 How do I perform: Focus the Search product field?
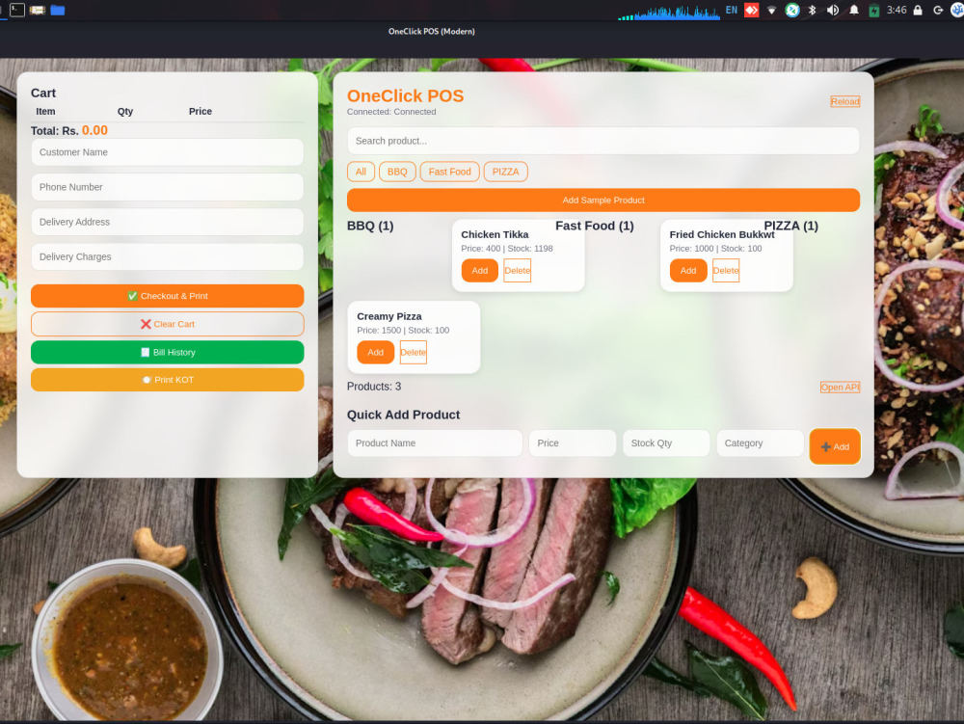603,141
